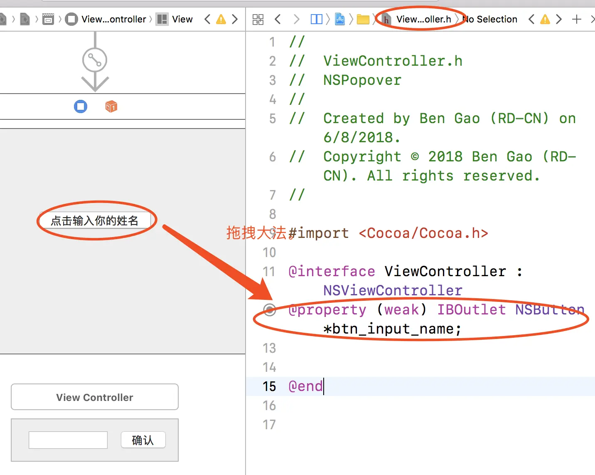Select the View Controller title box

(95, 397)
